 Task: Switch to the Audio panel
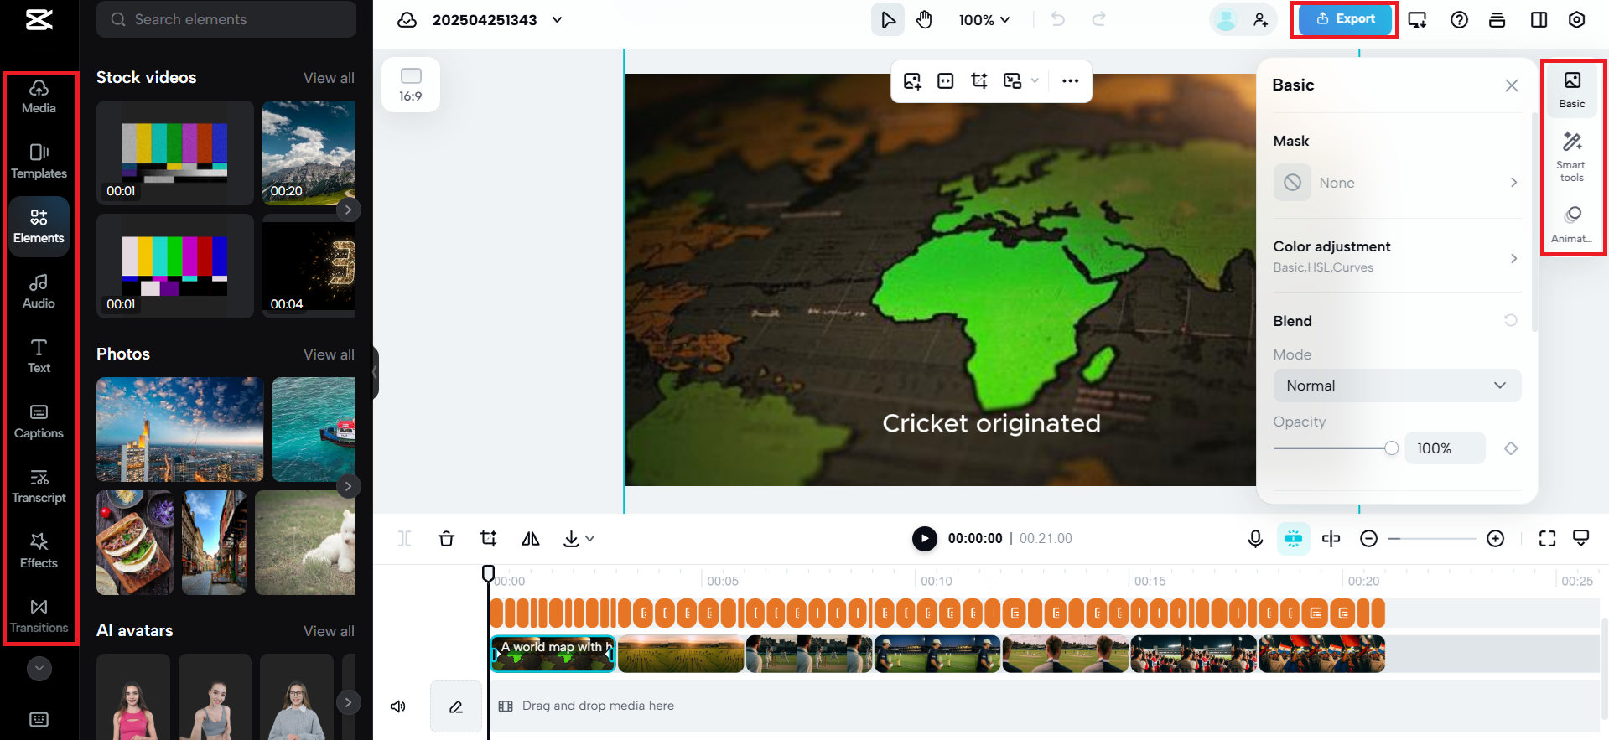click(x=39, y=292)
